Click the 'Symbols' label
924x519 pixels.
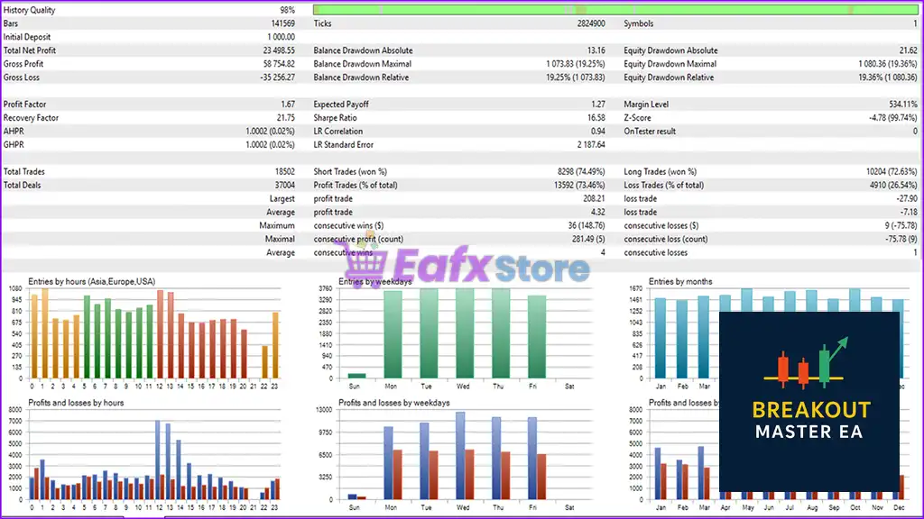tap(638, 23)
